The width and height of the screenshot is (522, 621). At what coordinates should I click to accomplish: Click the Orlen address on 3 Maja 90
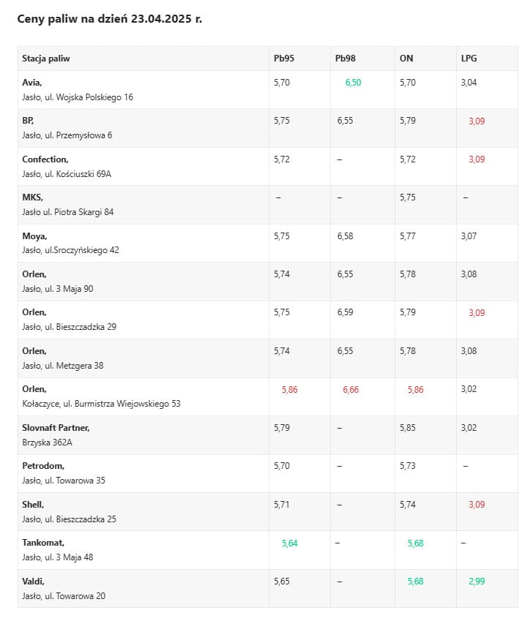pos(58,289)
